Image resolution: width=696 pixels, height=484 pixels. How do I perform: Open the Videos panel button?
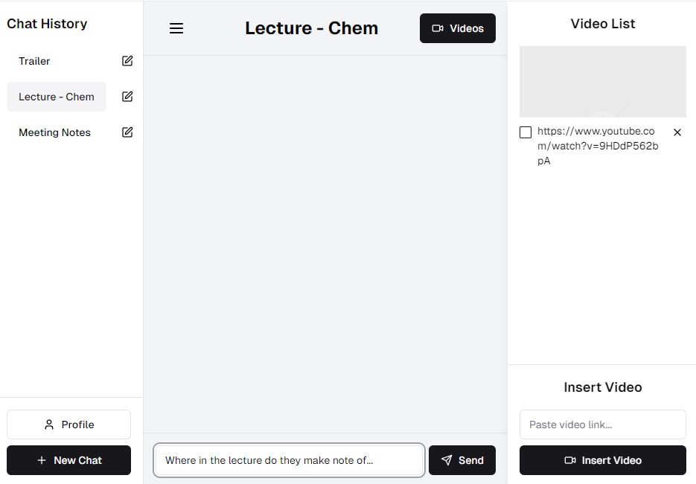pos(457,28)
